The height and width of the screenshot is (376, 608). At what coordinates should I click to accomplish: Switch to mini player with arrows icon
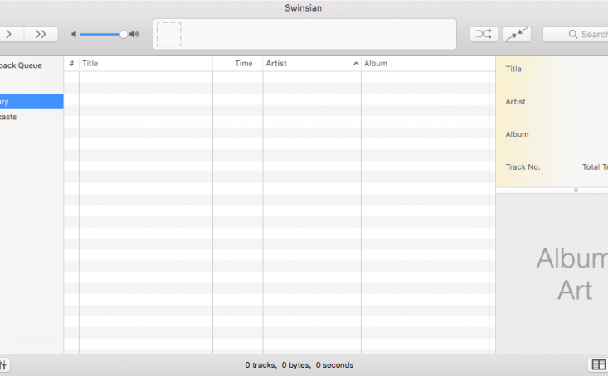[x=517, y=34]
